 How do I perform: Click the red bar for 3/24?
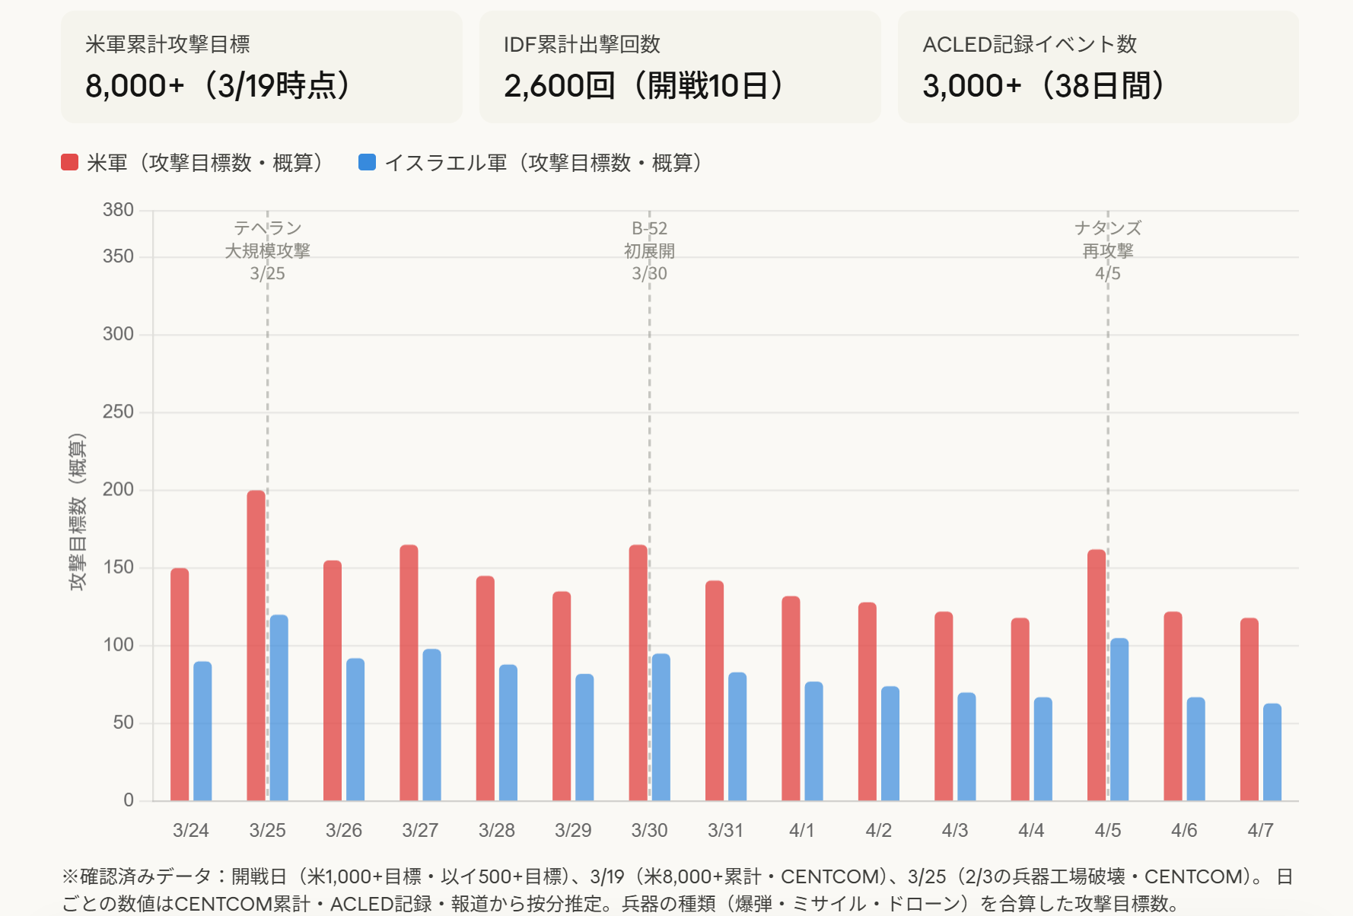pos(180,684)
